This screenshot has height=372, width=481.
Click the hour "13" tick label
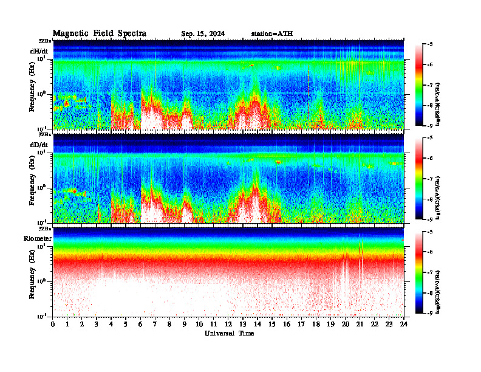[x=243, y=324]
